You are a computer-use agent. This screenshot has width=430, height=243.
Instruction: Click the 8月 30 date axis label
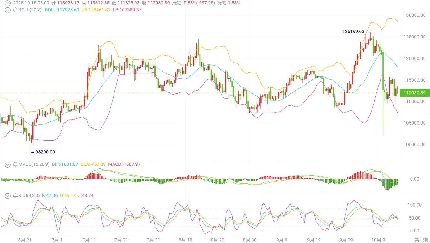[x=250, y=240]
